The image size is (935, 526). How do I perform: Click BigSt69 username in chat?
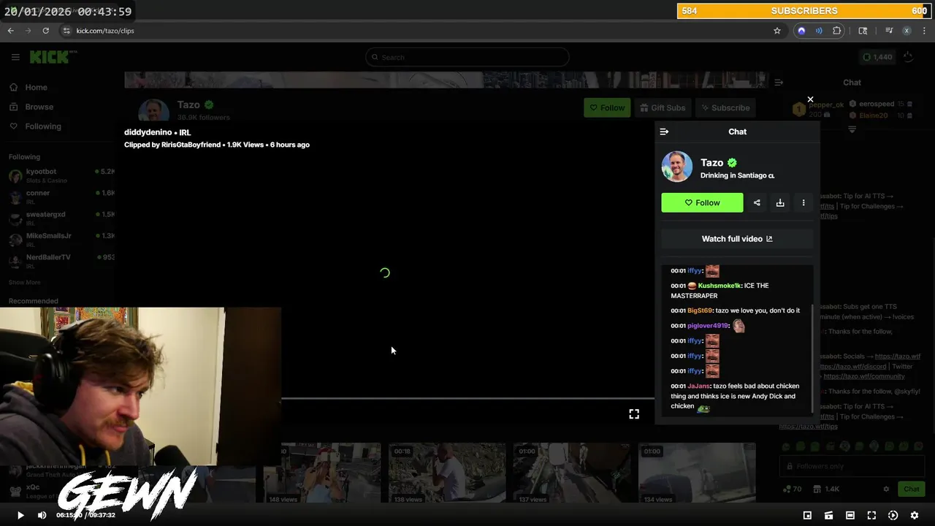(699, 310)
